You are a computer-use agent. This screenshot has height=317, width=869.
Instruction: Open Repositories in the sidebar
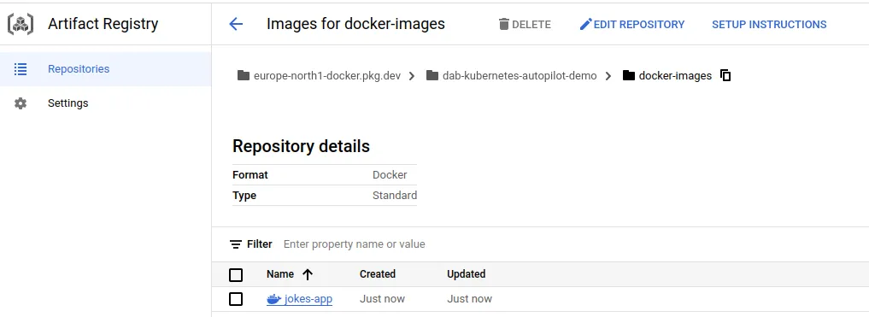pyautogui.click(x=105, y=69)
